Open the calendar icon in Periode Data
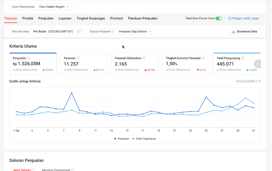272x171 pixels. coord(79,32)
